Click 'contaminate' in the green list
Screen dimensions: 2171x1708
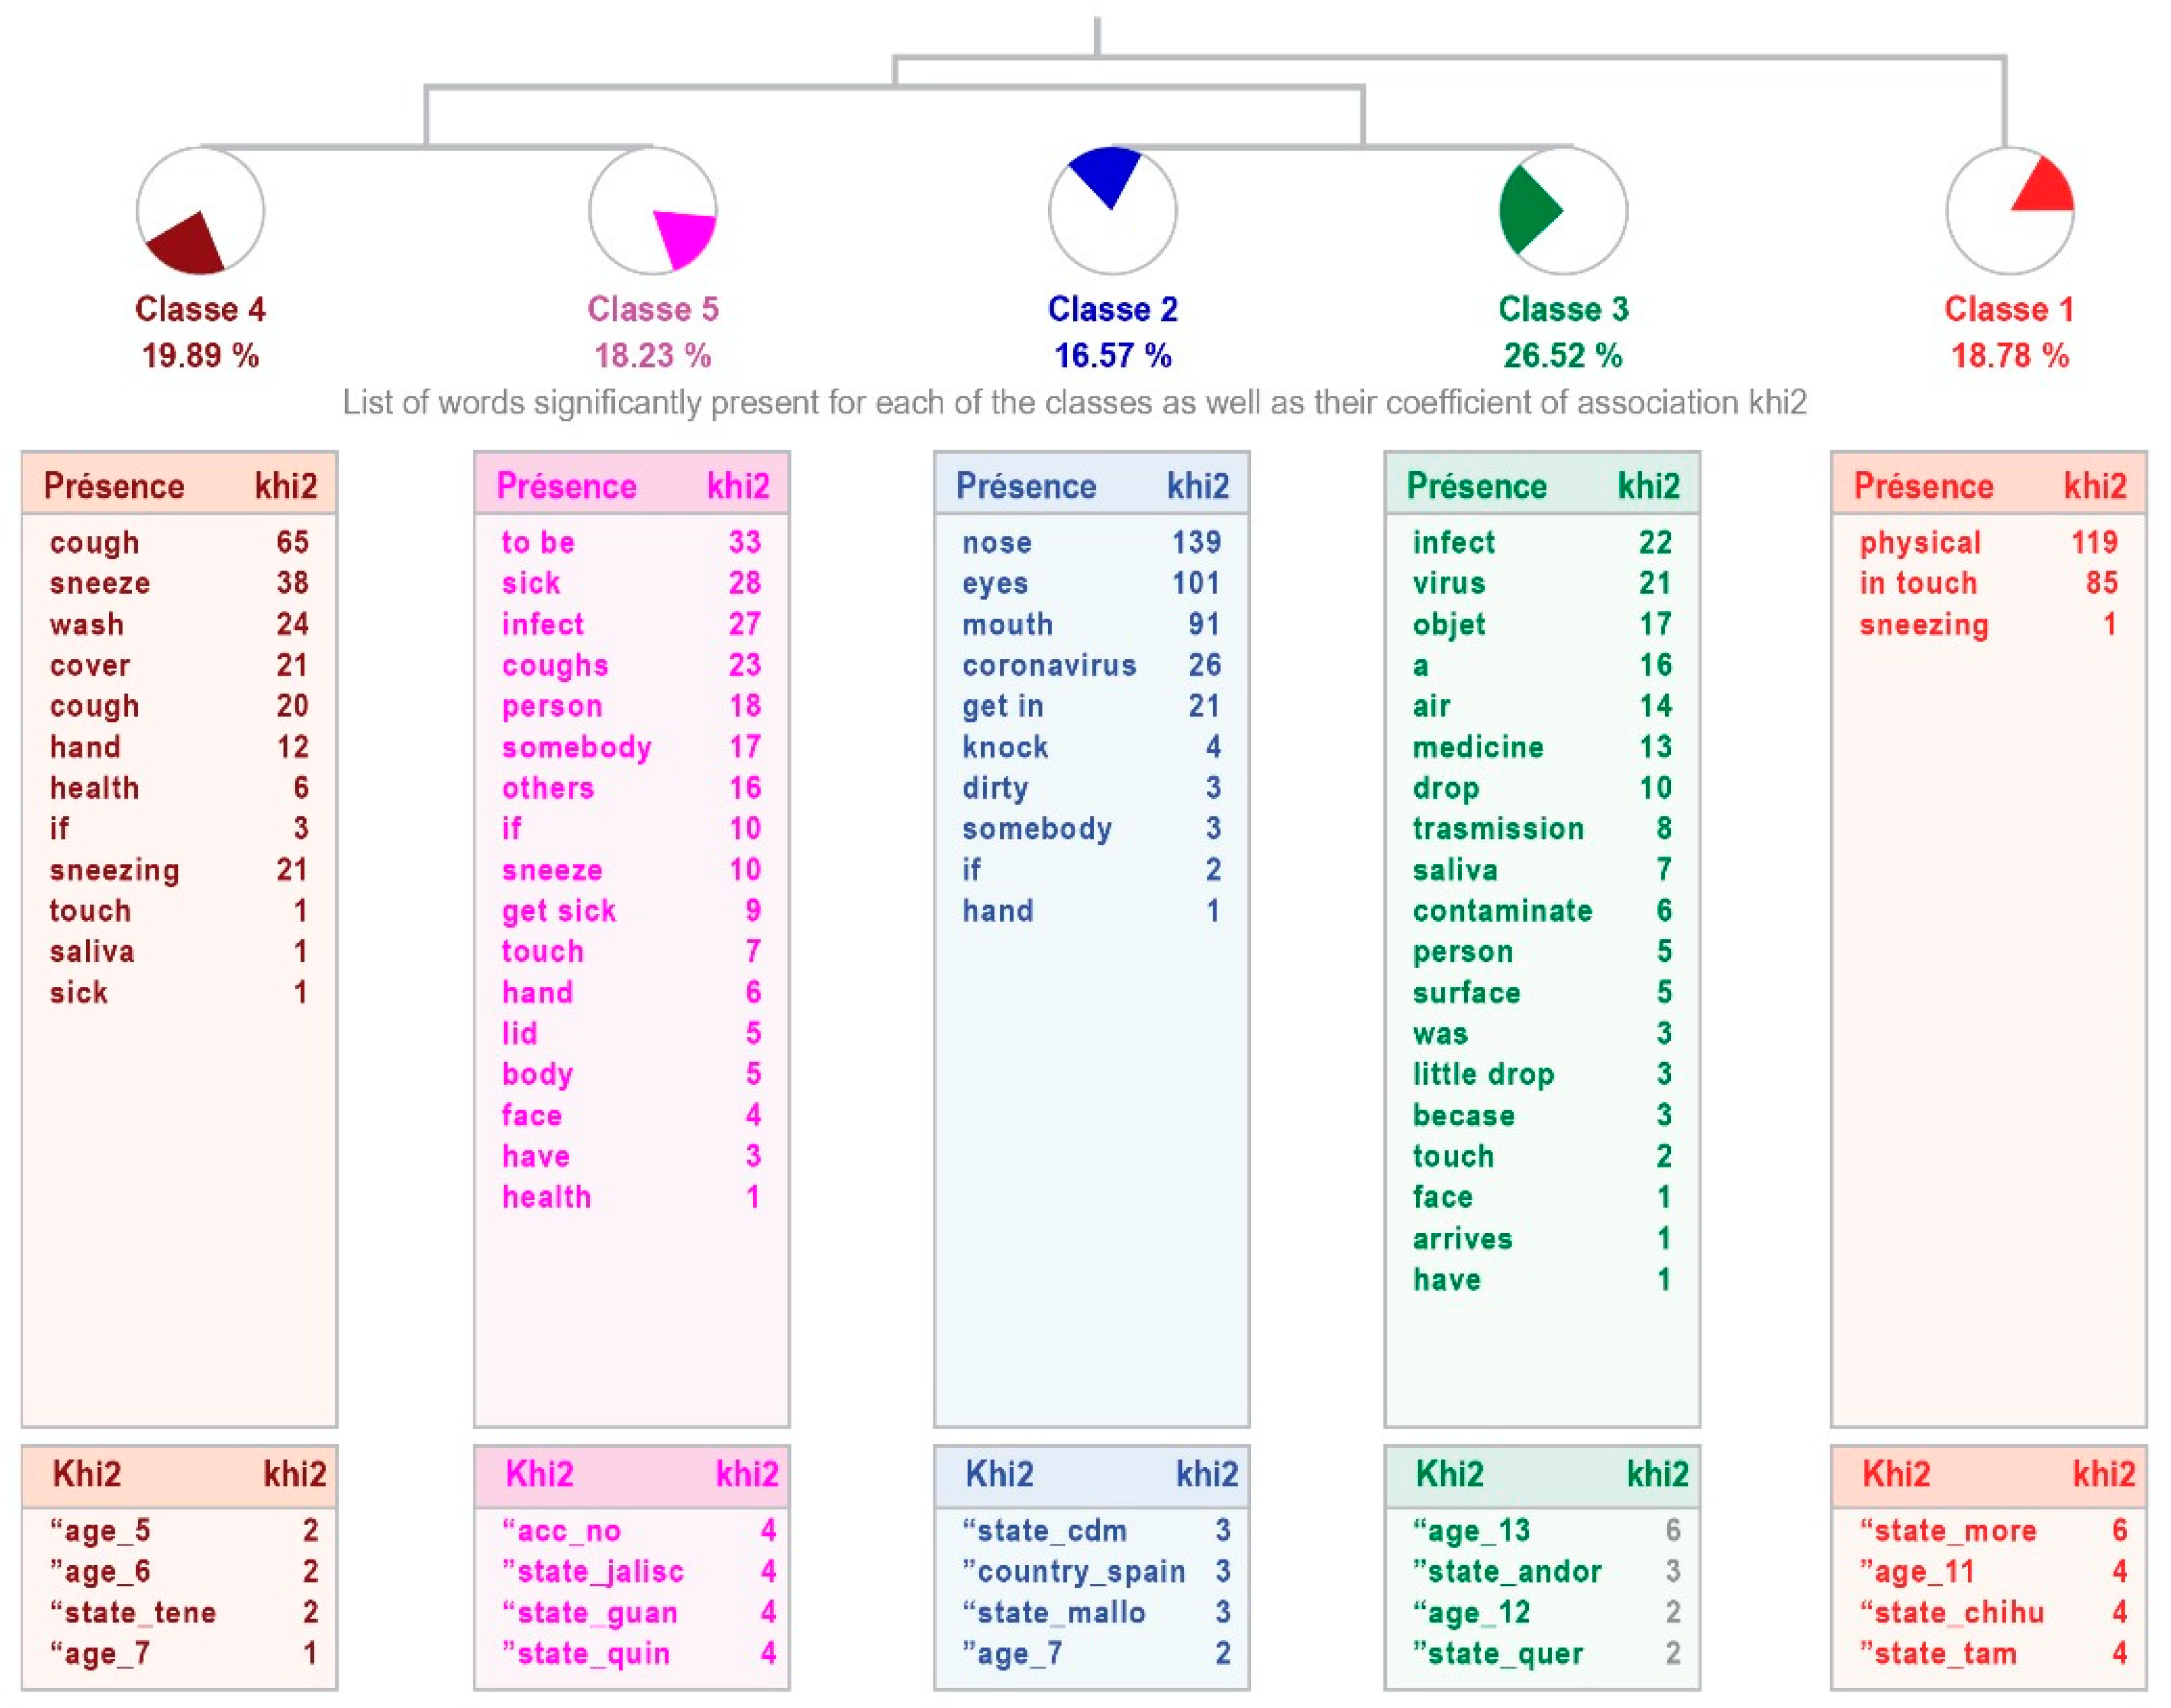click(x=1502, y=911)
